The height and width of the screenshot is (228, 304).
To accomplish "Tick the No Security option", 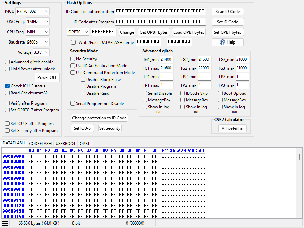I will click(x=73, y=59).
